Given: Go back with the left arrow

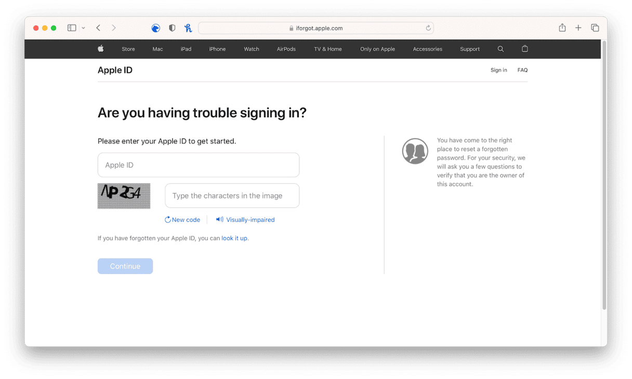Looking at the screenshot, I should tap(98, 28).
